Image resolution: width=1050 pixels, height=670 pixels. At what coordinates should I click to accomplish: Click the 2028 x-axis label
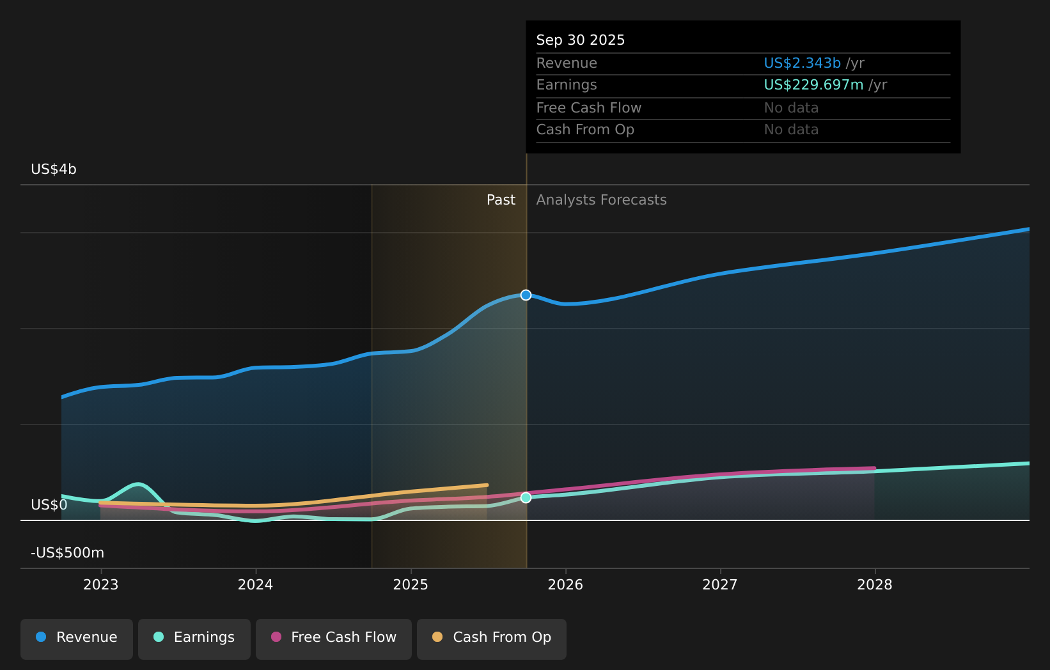click(875, 584)
